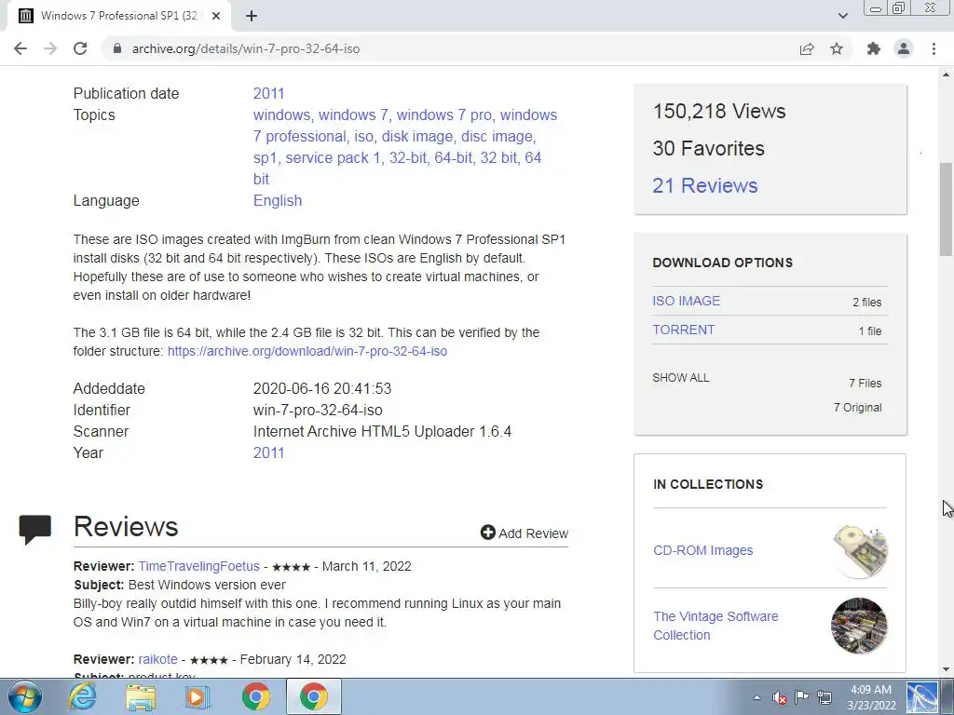The width and height of the screenshot is (954, 715).
Task: Click the Add Review plus icon
Action: [x=488, y=533]
